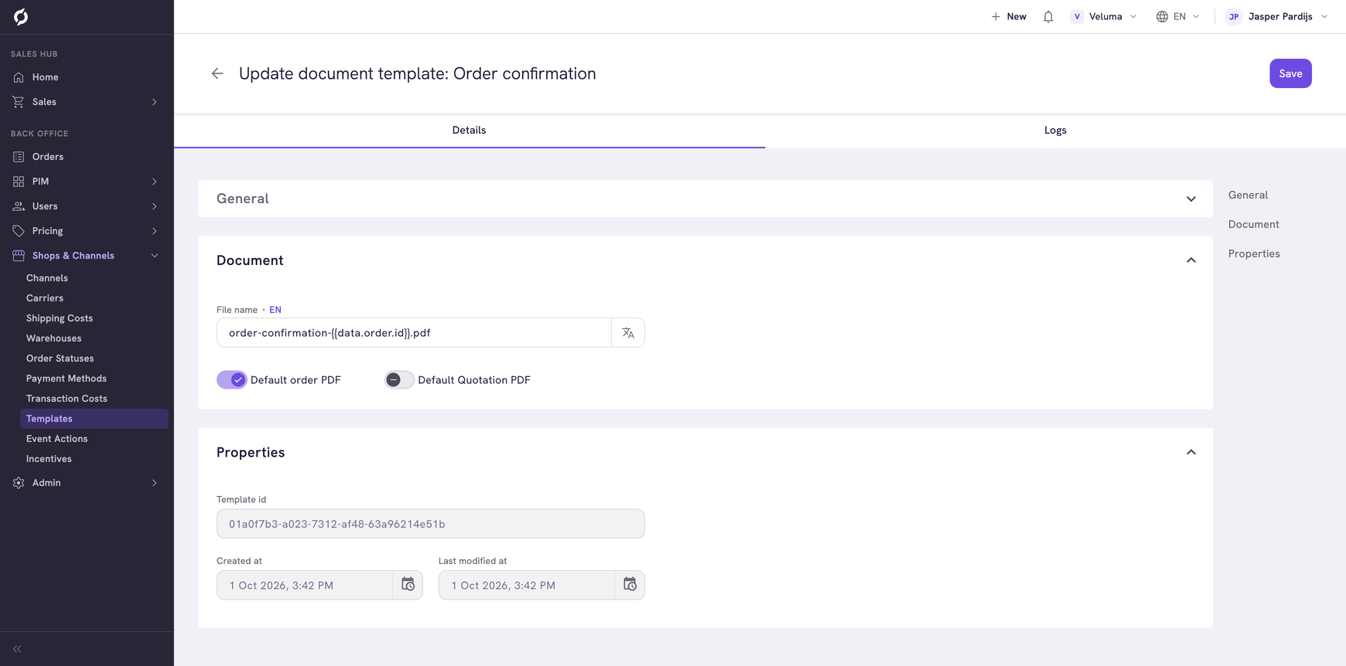Click the Save button

(1290, 73)
